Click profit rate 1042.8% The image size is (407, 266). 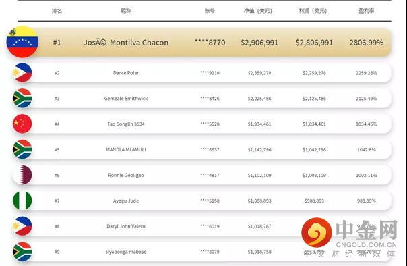tap(367, 149)
